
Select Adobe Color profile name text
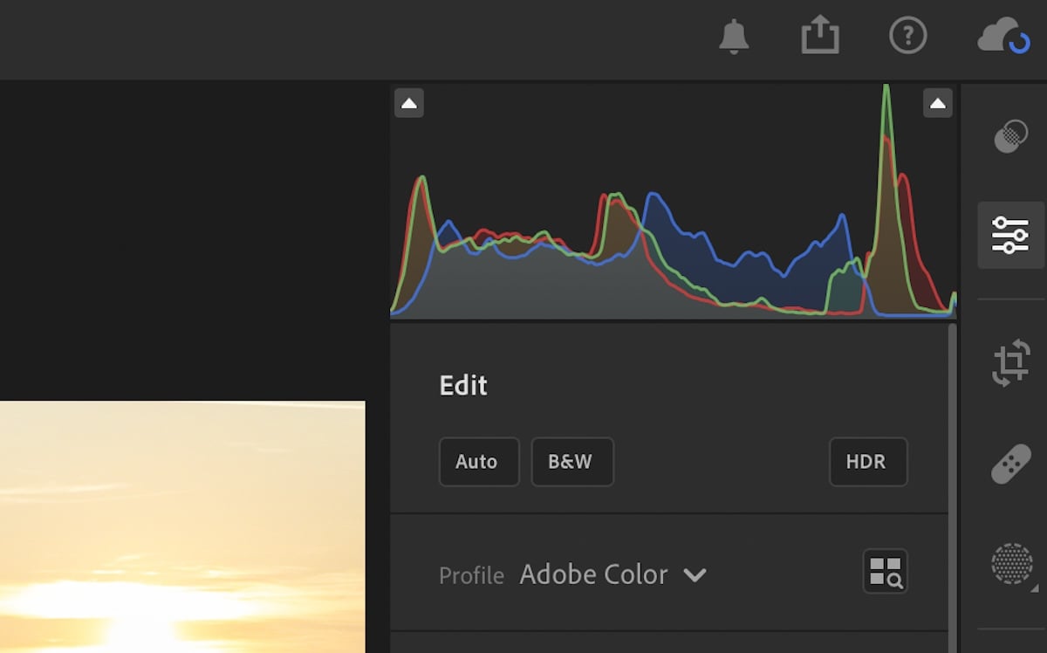tap(593, 574)
